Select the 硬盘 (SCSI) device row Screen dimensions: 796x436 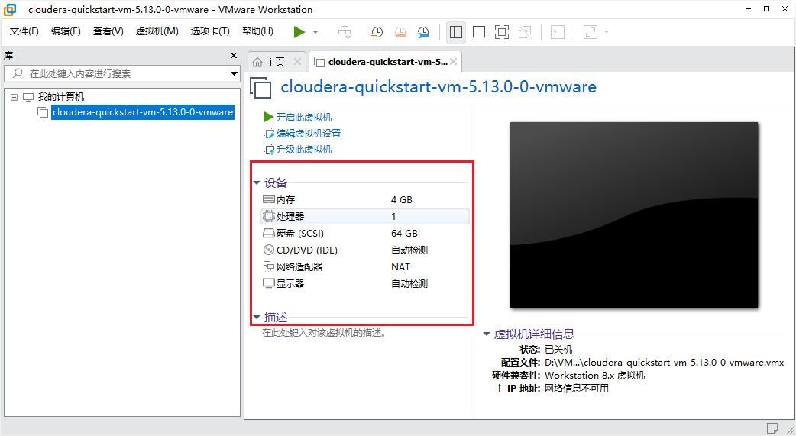tap(364, 234)
